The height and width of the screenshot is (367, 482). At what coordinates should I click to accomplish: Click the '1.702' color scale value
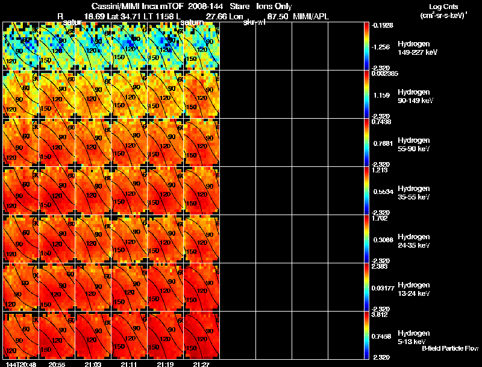click(380, 218)
